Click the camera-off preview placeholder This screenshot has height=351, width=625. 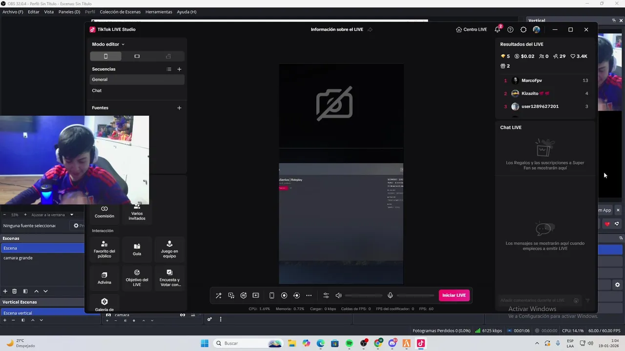pos(334,103)
